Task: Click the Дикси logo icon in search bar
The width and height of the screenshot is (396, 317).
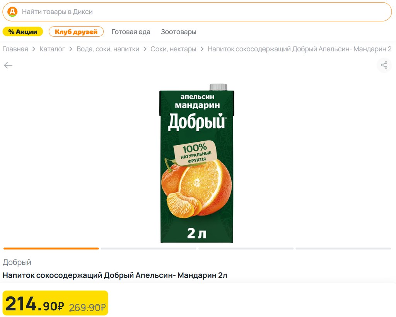Action: (12, 12)
